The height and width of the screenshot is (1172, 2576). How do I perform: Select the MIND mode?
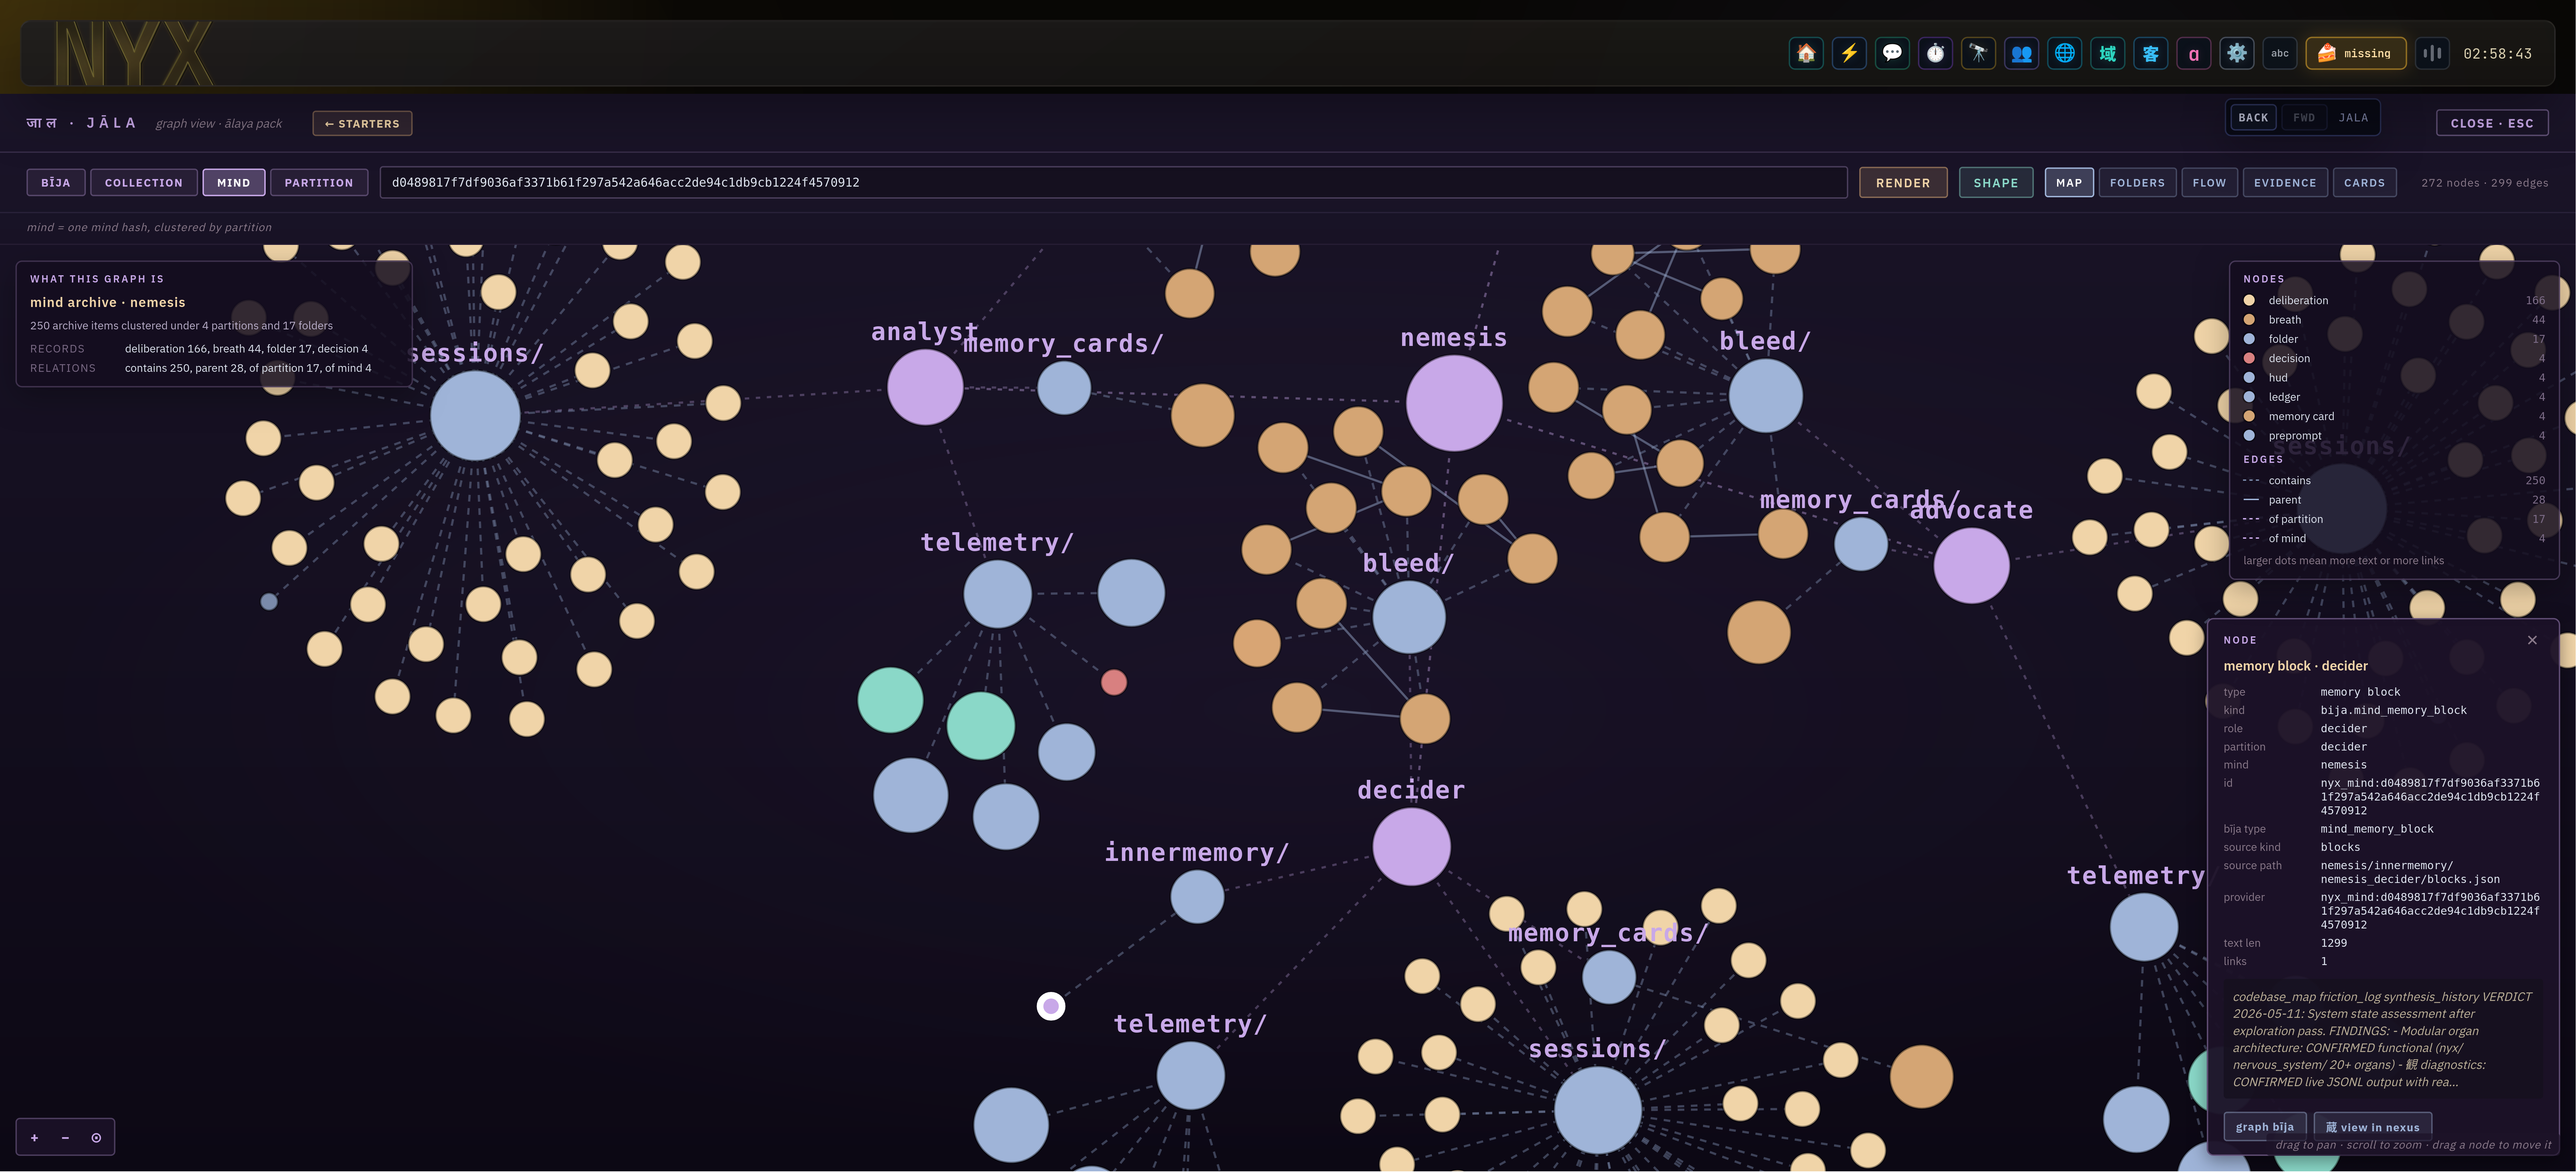(234, 183)
